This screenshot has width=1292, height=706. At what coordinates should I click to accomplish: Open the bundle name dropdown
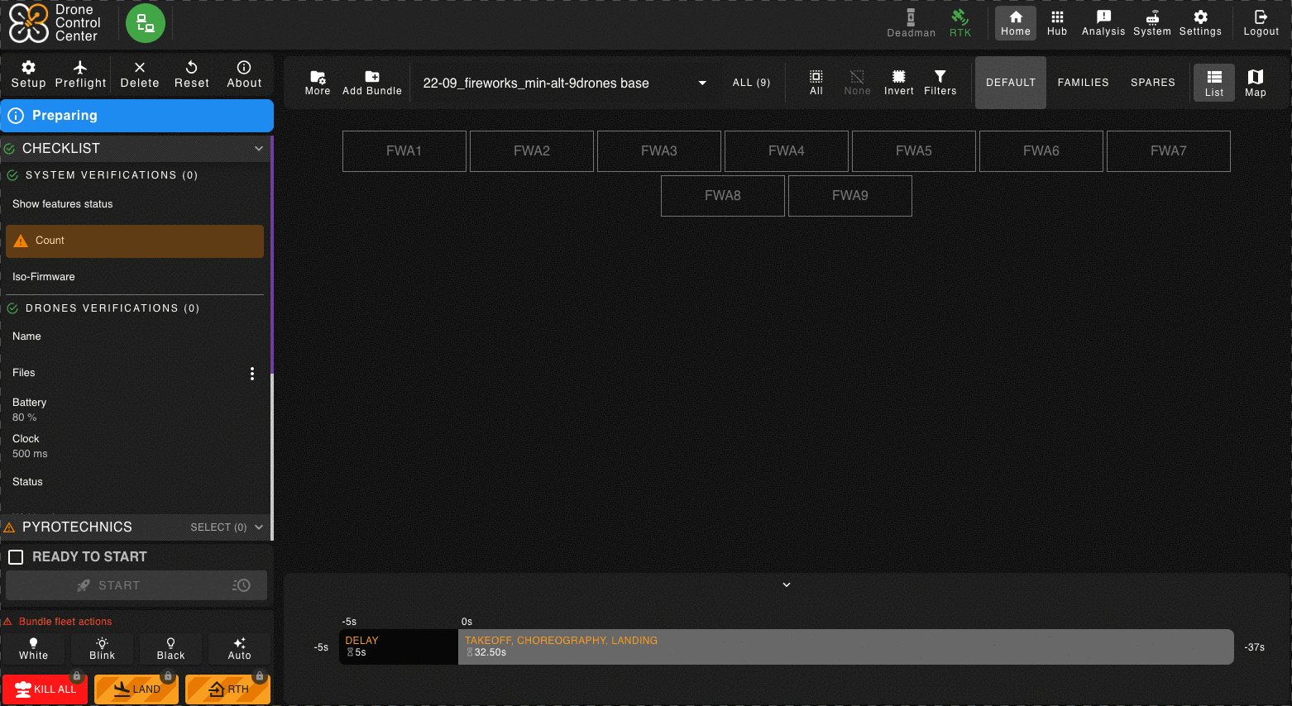tap(702, 83)
